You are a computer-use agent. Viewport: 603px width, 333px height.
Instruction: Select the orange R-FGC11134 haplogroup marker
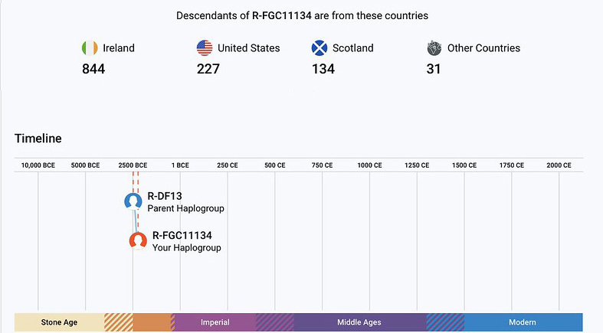pyautogui.click(x=138, y=240)
